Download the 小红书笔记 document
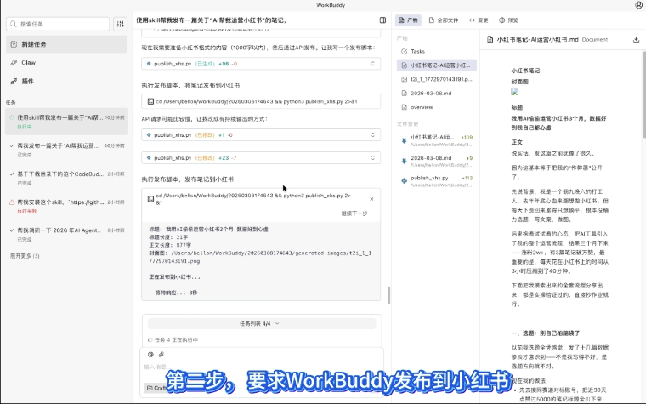 coord(636,40)
